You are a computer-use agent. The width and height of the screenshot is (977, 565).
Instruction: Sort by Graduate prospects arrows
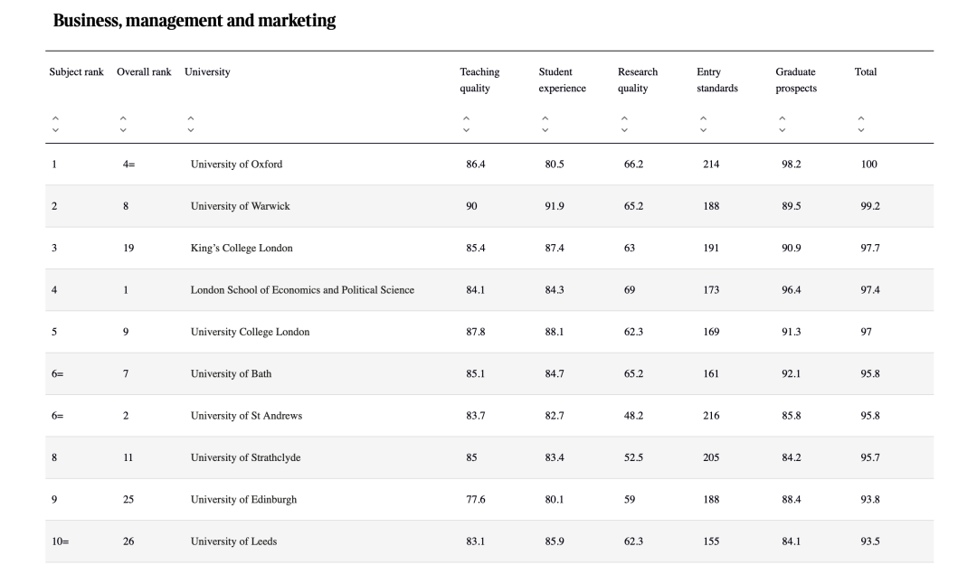pyautogui.click(x=782, y=124)
